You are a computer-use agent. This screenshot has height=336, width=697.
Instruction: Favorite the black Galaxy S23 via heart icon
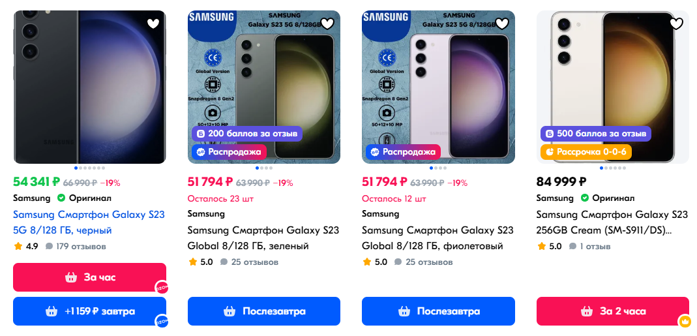tap(153, 24)
